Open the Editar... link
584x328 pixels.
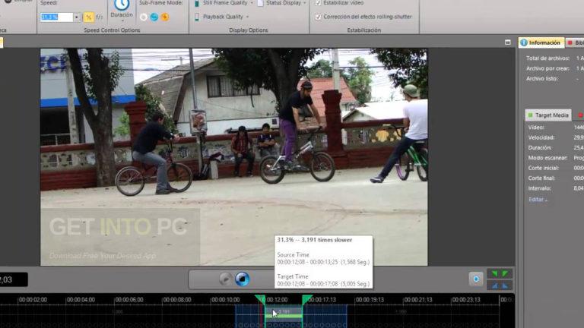(x=538, y=200)
